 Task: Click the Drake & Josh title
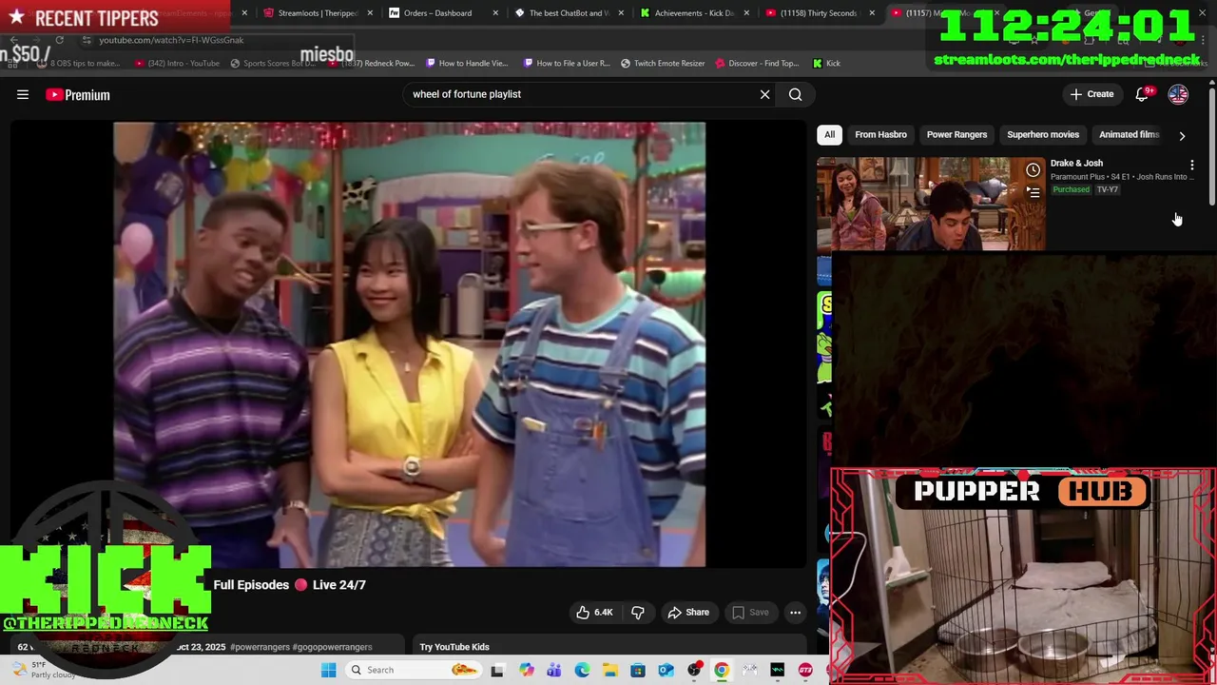coord(1076,163)
